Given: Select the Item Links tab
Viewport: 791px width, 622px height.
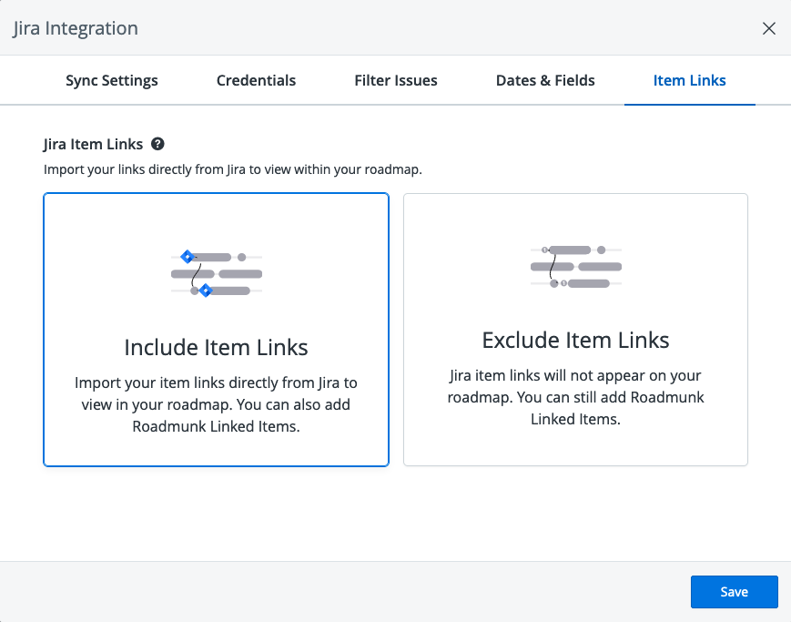Looking at the screenshot, I should coord(689,80).
